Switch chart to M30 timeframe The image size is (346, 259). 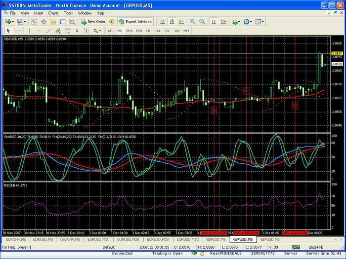[139, 31]
